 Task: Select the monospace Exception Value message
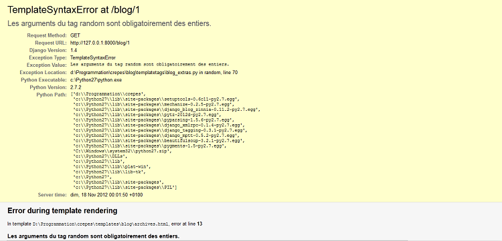pyautogui.click(x=149, y=65)
